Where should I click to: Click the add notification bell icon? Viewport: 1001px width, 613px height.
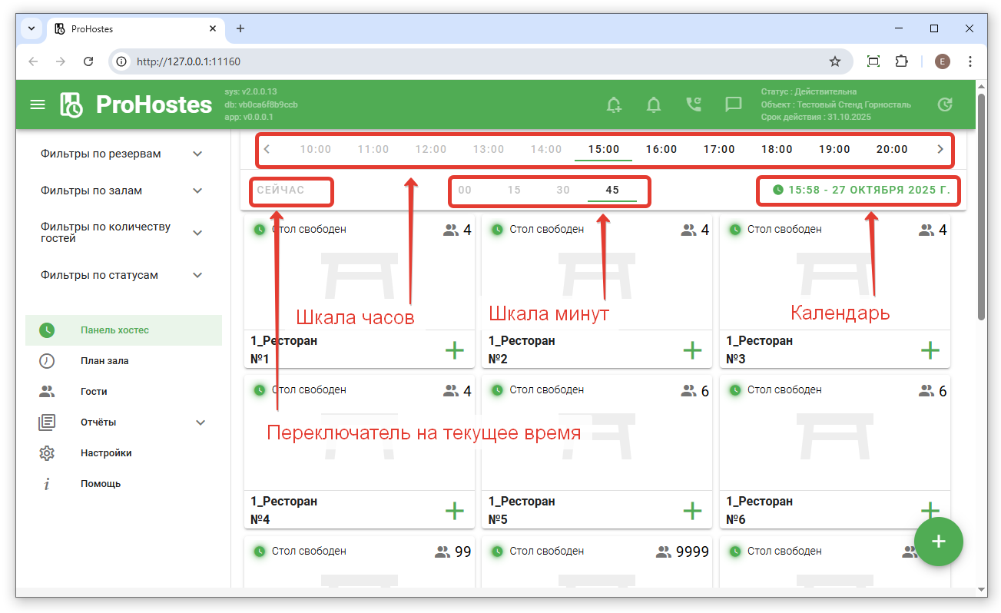(614, 104)
